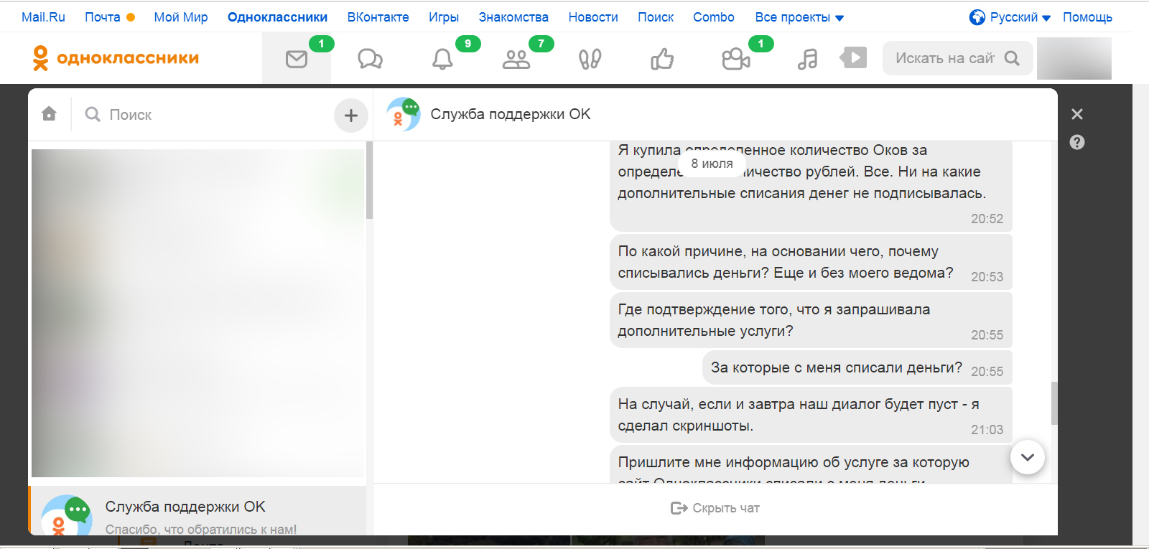This screenshot has width=1149, height=549.
Task: Open the Русский language dropdown
Action: (1020, 17)
